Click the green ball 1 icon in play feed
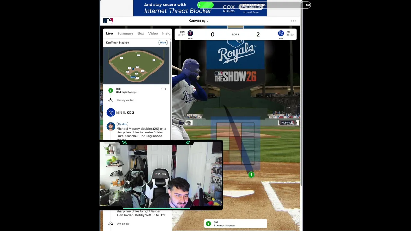Screen dimensions: 411x231 (110, 90)
